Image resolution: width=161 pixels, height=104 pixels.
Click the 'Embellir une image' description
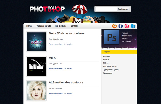coord(56,88)
